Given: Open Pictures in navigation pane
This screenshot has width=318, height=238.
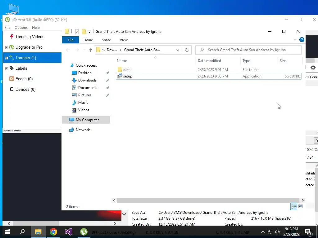Looking at the screenshot, I should pos(84,95).
